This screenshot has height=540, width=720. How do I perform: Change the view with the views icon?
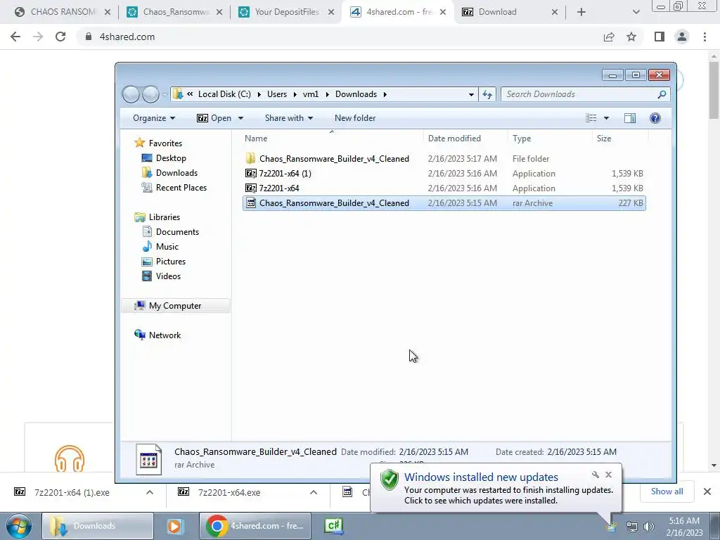(591, 118)
